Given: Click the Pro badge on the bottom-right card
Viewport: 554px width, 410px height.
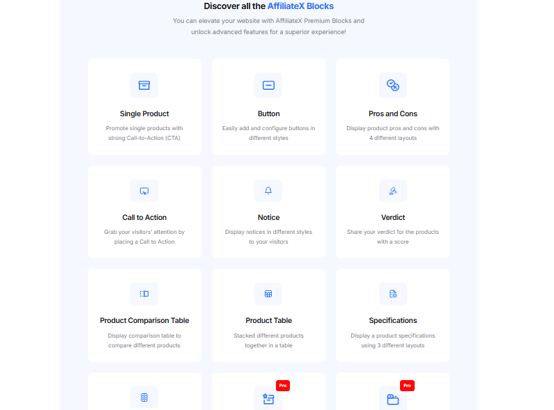Looking at the screenshot, I should 407,386.
